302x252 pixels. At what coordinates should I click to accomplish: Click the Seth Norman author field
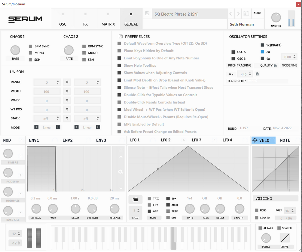point(246,24)
